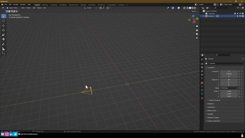Switch perspective/orthographic grid icon

(197, 38)
